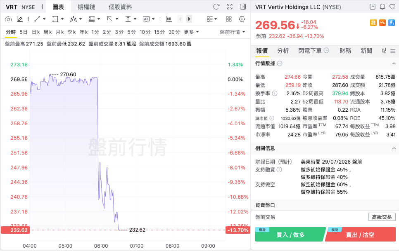Refresh the chart with the reload icon
399x251 pixels.
pos(216,7)
